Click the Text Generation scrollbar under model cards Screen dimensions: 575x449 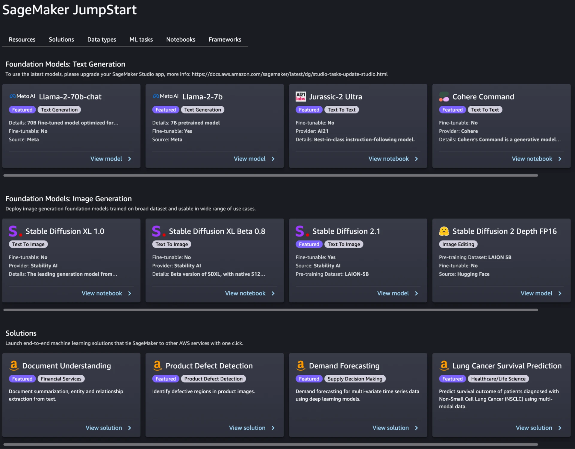click(270, 175)
